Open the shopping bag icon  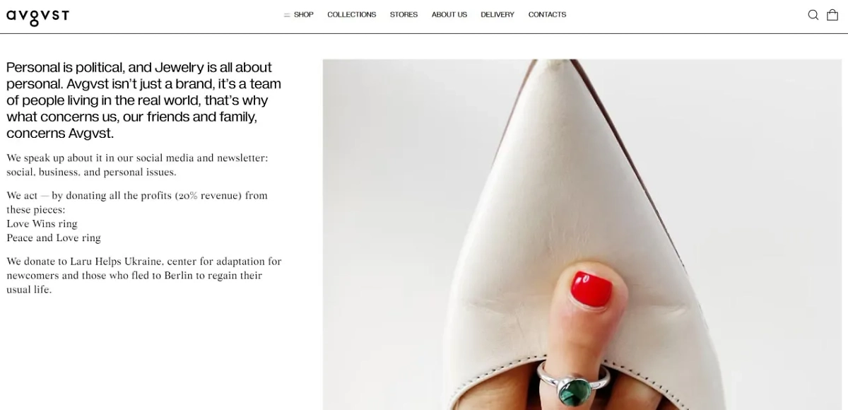click(832, 15)
